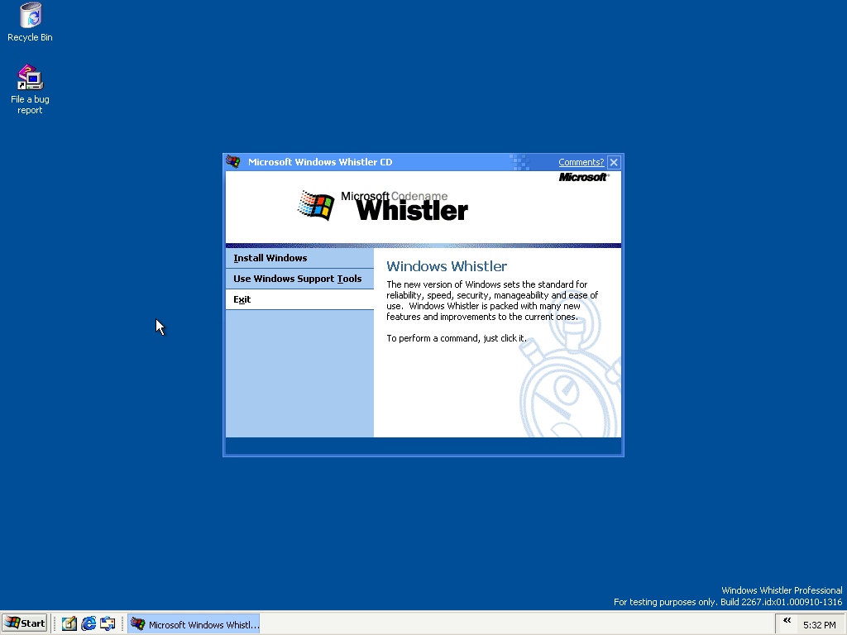847x635 pixels.
Task: Open the Recycle Bin desktop icon
Action: (x=31, y=22)
